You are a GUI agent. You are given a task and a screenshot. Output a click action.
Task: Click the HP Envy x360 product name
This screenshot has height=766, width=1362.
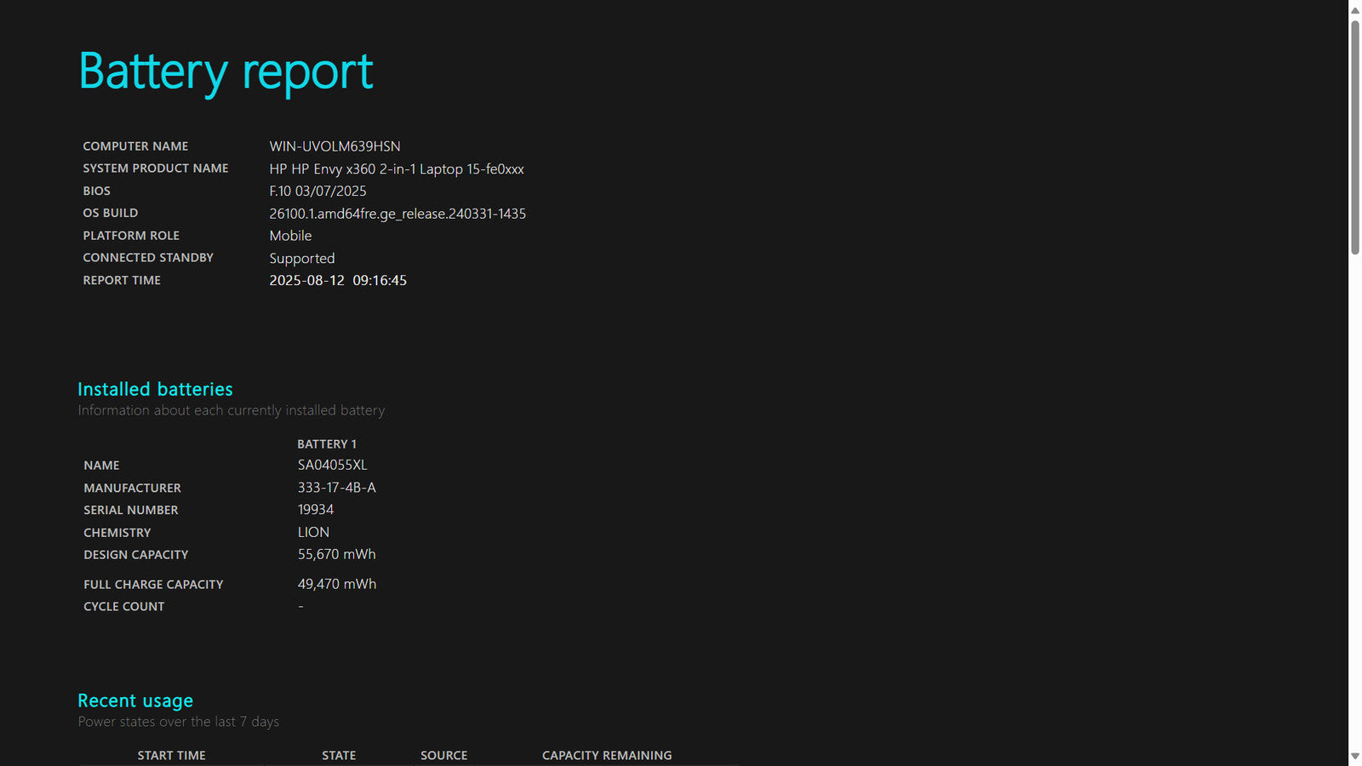pyautogui.click(x=397, y=169)
